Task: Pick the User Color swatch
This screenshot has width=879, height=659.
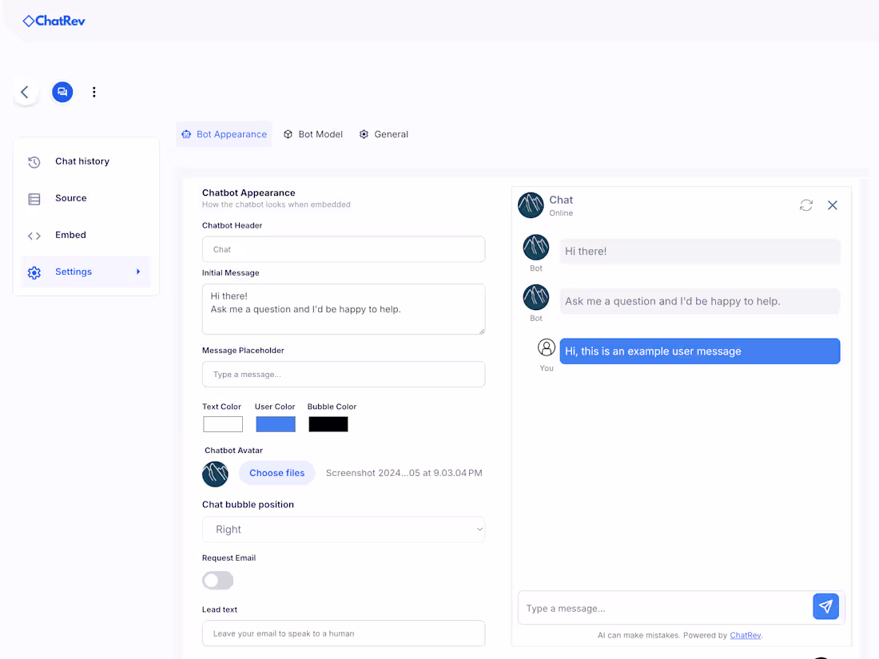Action: click(275, 423)
